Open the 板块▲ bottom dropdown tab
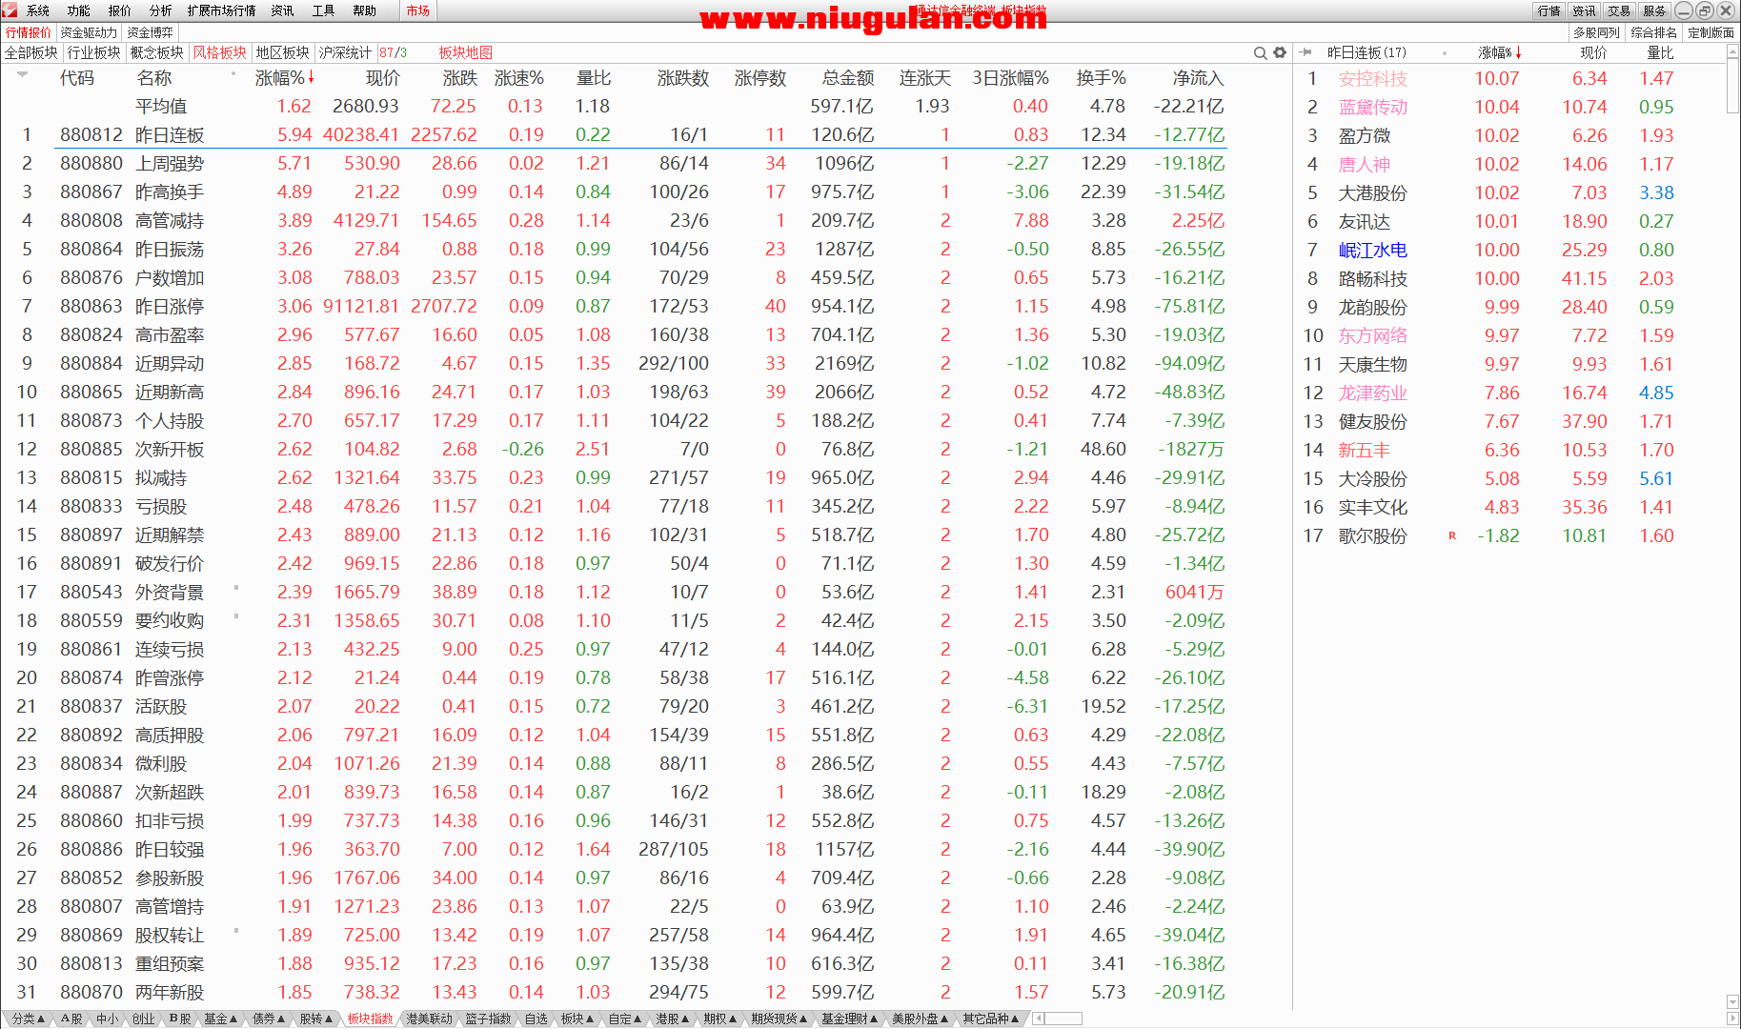Screen dimensions: 1741x1029 point(577,1019)
